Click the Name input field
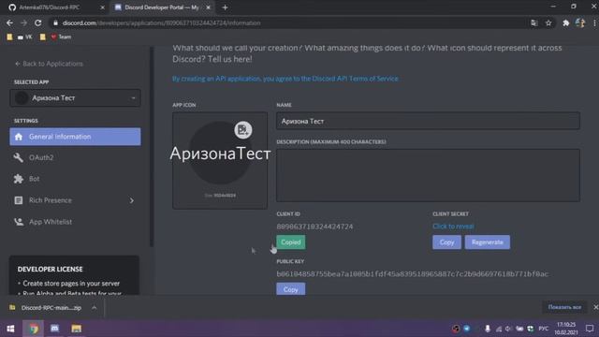Viewport: 599px width, 337px height. click(428, 121)
